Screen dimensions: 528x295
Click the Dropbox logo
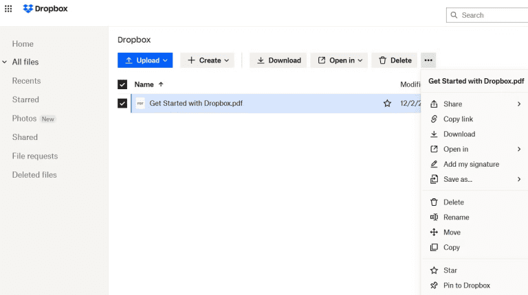click(45, 9)
